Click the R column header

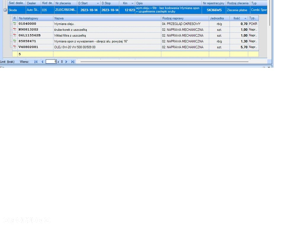click(x=15, y=18)
